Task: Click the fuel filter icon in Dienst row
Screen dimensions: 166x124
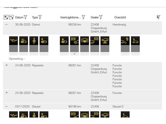Action: coord(64,41)
